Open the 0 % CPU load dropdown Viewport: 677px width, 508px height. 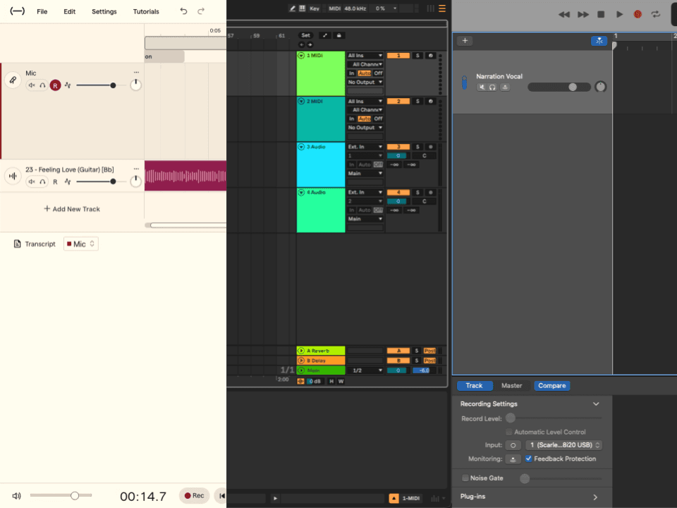tap(385, 8)
